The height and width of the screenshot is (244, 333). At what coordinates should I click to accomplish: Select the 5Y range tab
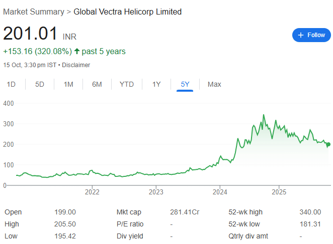point(185,84)
